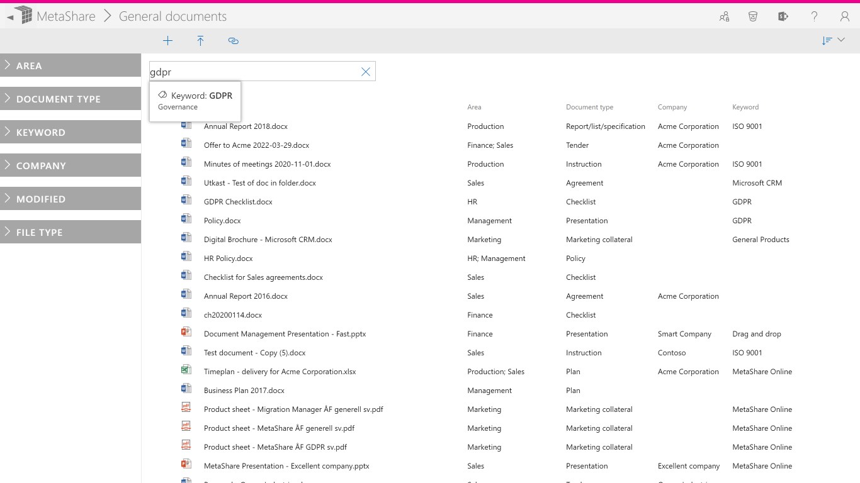
Task: Open HR Policy.docx
Action: [228, 258]
